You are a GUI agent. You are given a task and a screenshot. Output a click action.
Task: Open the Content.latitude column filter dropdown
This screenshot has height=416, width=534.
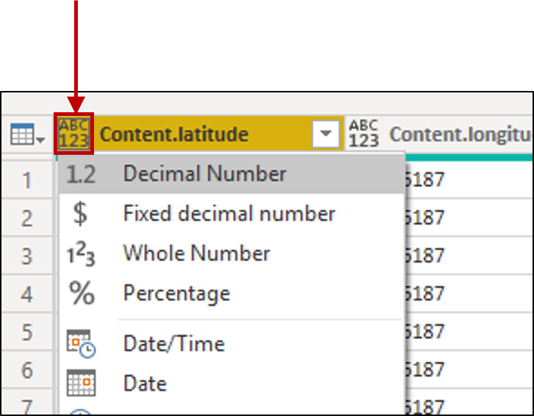(x=325, y=134)
